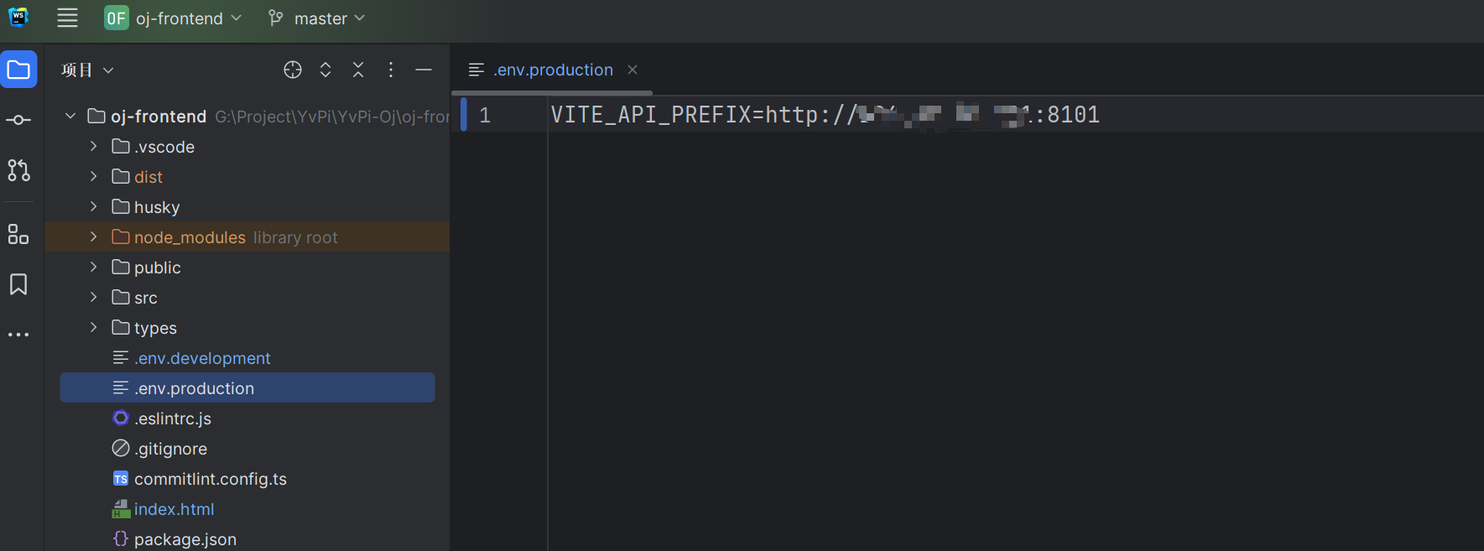Open the Commit tool window

[x=18, y=120]
